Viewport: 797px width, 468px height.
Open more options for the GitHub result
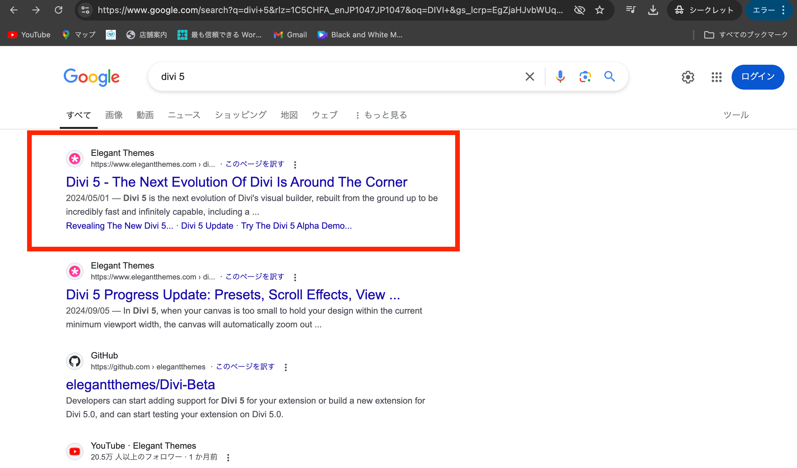285,367
